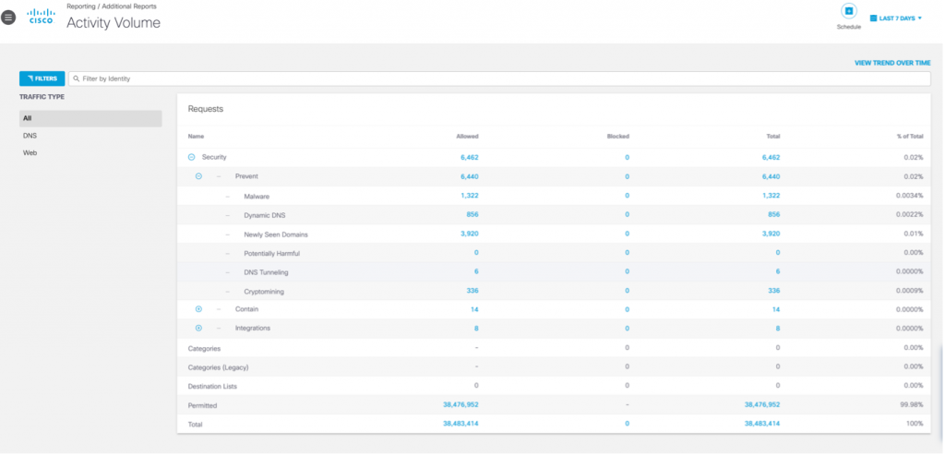Select the Web traffic type
The width and height of the screenshot is (945, 456).
30,152
